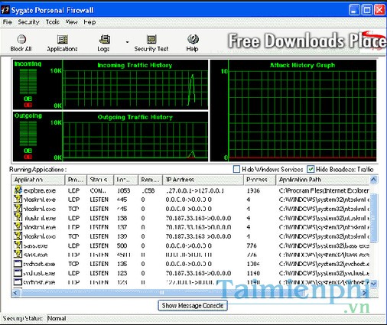This screenshot has height=325, width=387.
Task: Select process ID 776 in lsass.exe port 500 row
Action: pos(252,245)
